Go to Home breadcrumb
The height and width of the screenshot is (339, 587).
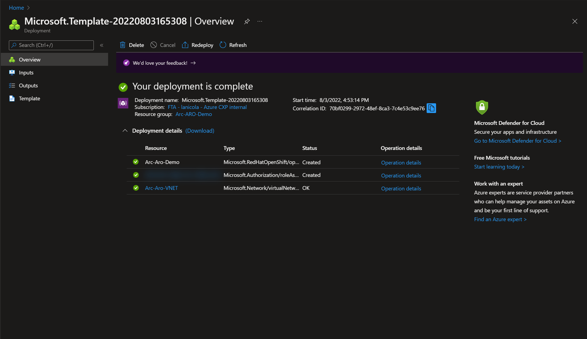(x=16, y=8)
